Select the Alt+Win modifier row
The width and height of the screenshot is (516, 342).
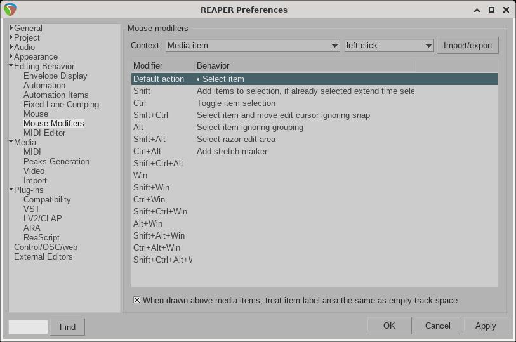pyautogui.click(x=314, y=223)
